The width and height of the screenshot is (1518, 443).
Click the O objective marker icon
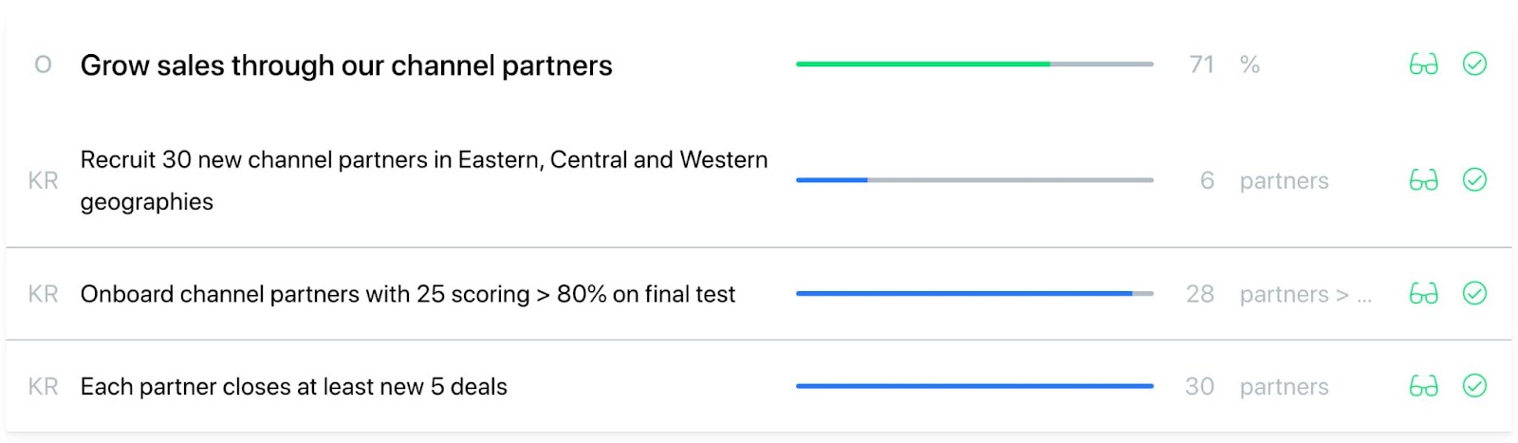pos(43,65)
